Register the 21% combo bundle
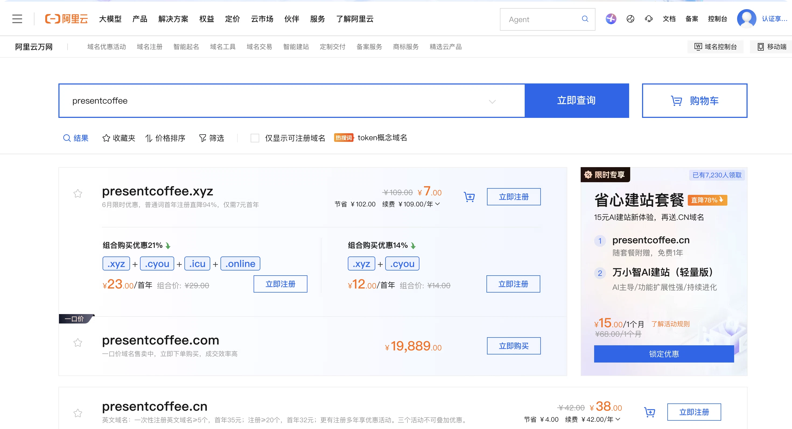The width and height of the screenshot is (792, 429). pos(281,284)
